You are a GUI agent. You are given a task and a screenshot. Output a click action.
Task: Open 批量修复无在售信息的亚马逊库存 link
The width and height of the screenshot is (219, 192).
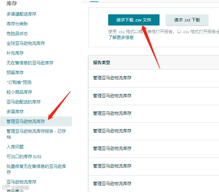tap(36, 169)
